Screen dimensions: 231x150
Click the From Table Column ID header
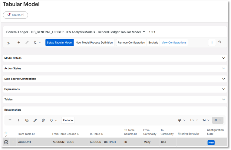coord(66,134)
